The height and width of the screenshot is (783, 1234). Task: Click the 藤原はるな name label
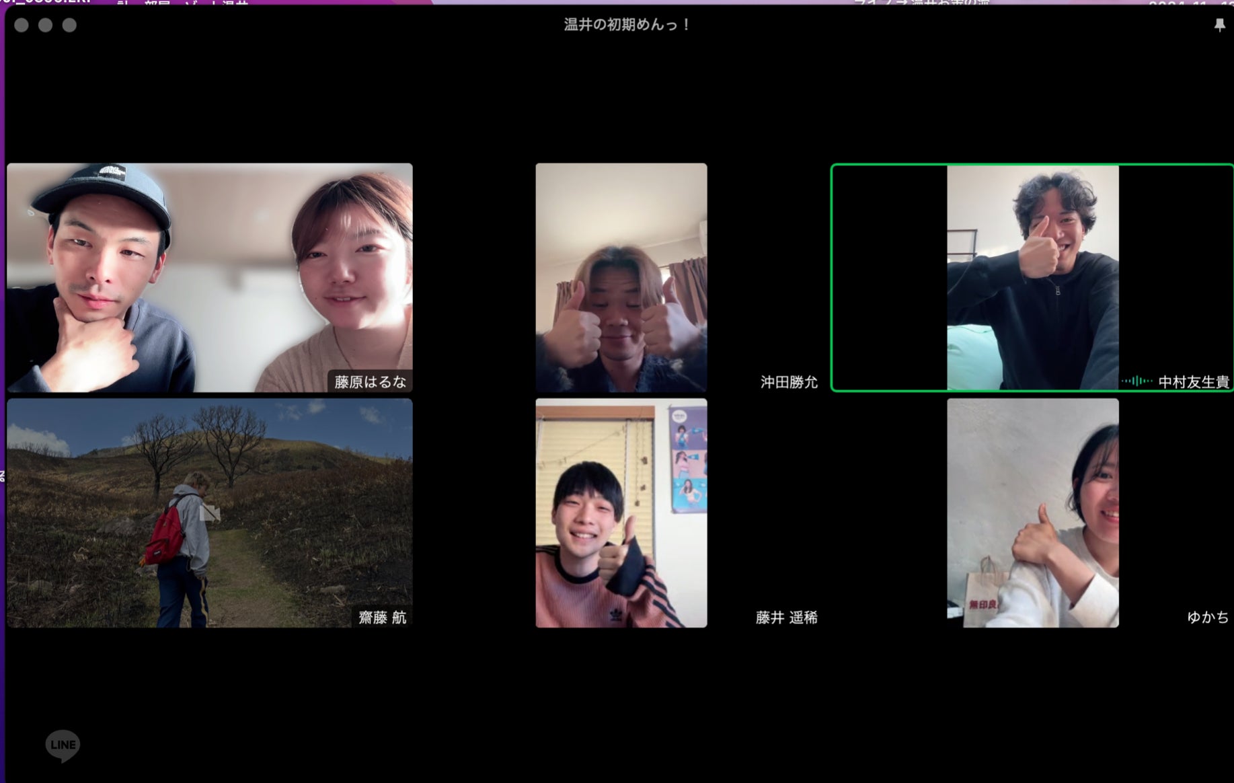(x=370, y=382)
